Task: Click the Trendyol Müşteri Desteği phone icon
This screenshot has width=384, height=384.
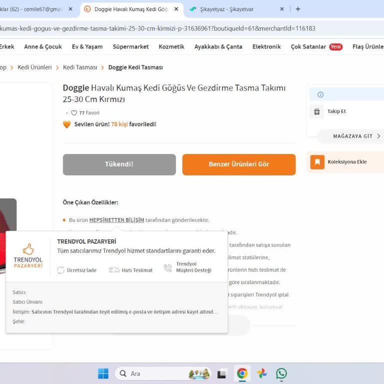Action: (168, 267)
